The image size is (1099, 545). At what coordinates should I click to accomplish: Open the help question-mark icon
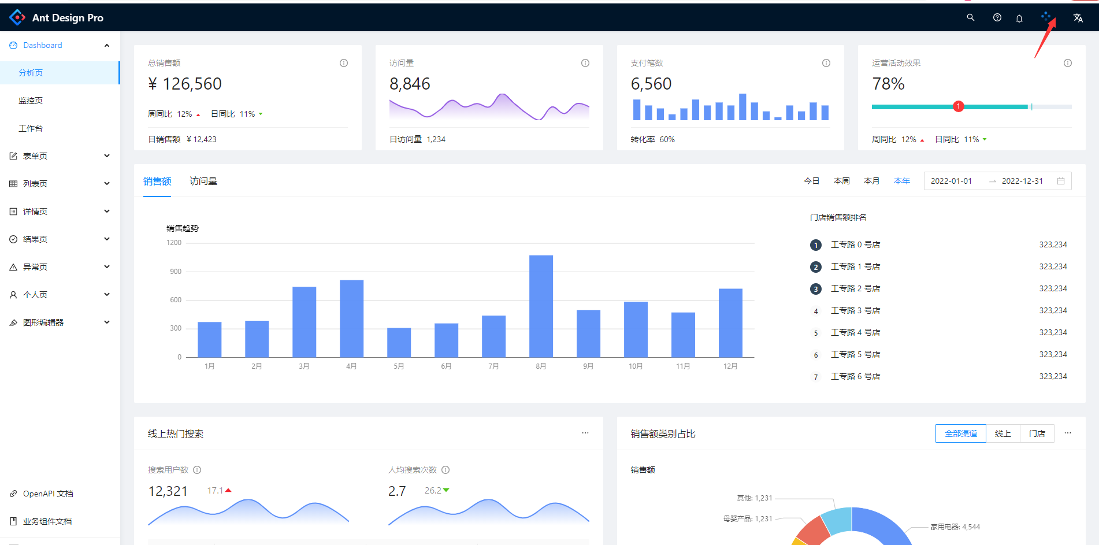(x=997, y=18)
